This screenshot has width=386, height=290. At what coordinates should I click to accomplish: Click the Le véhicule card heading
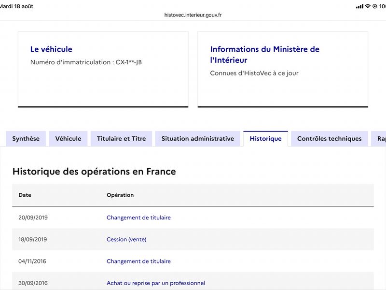[x=51, y=49]
